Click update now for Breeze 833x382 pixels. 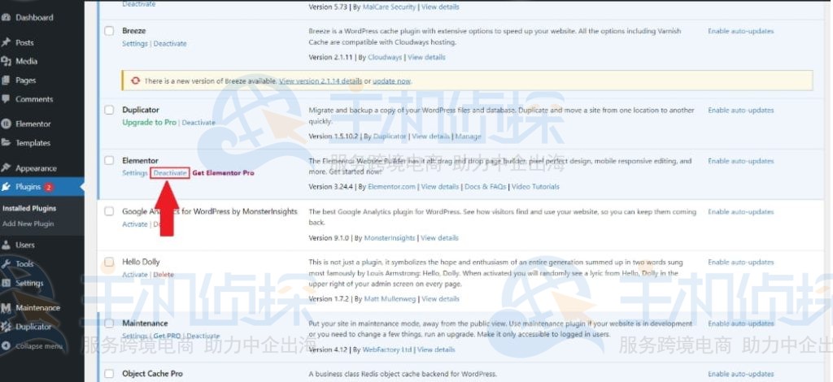[391, 81]
